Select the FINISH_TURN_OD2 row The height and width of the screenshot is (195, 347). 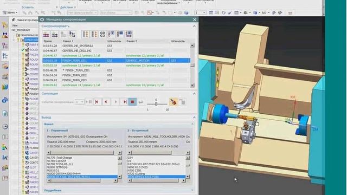click(x=116, y=75)
